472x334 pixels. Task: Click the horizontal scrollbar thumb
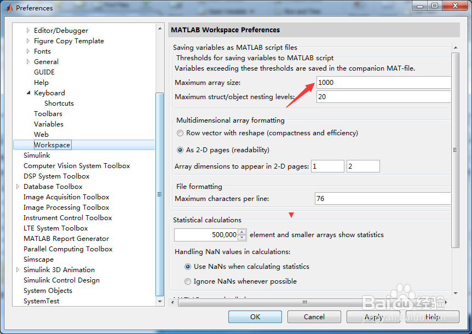click(x=304, y=302)
